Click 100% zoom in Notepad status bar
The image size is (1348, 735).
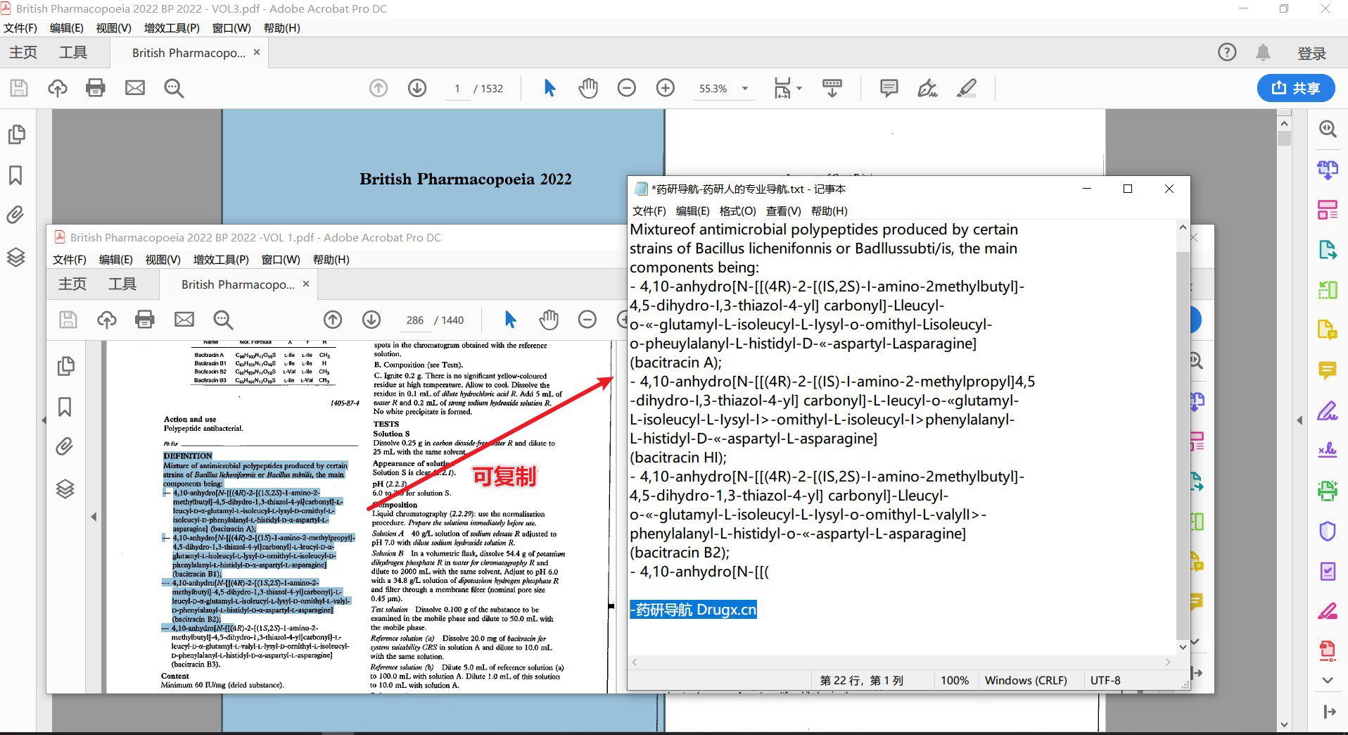[x=955, y=681]
